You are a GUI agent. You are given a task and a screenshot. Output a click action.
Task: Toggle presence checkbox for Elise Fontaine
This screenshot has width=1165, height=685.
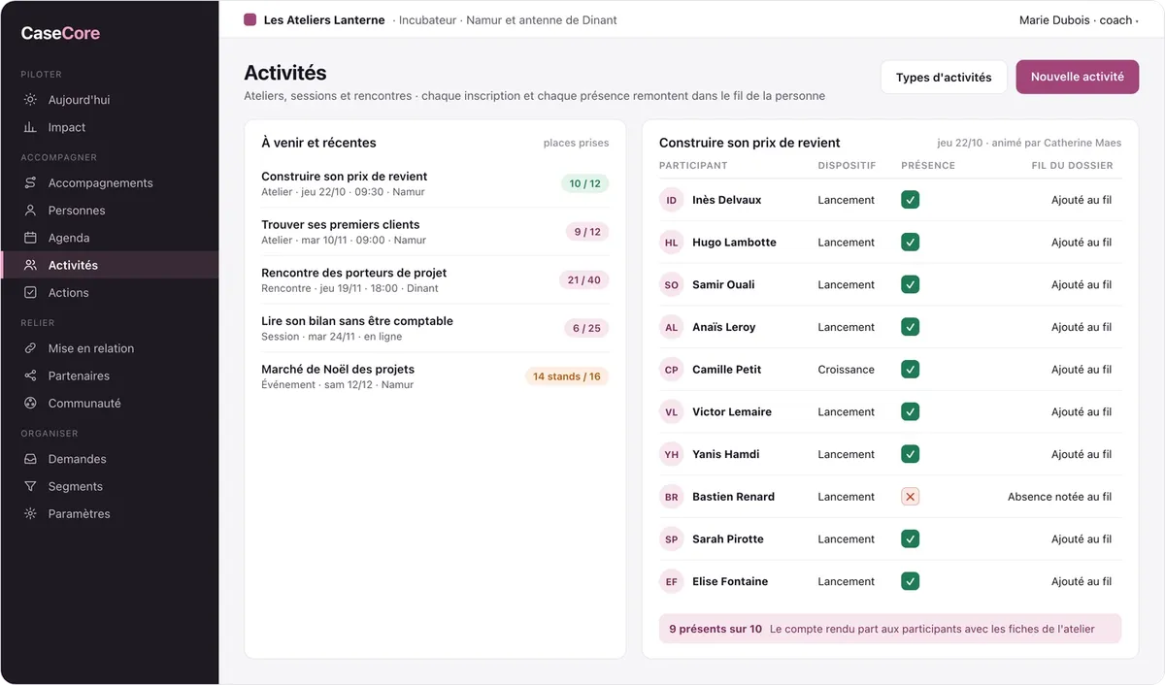click(x=910, y=581)
